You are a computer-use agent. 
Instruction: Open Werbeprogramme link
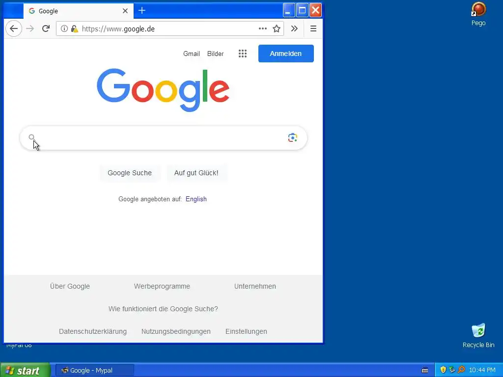[x=162, y=286]
